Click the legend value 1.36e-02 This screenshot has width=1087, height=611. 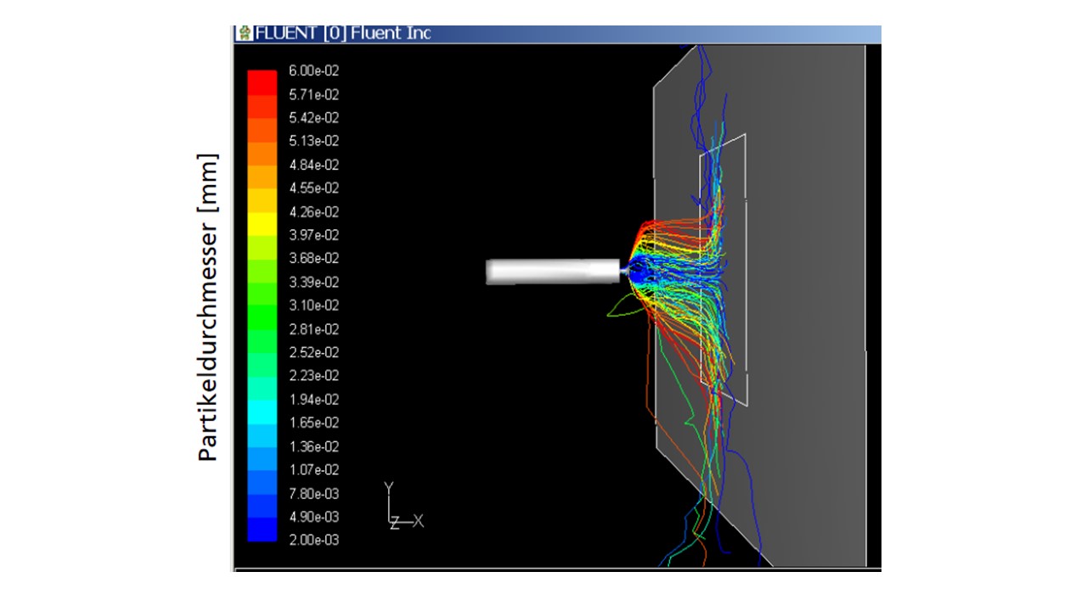313,446
